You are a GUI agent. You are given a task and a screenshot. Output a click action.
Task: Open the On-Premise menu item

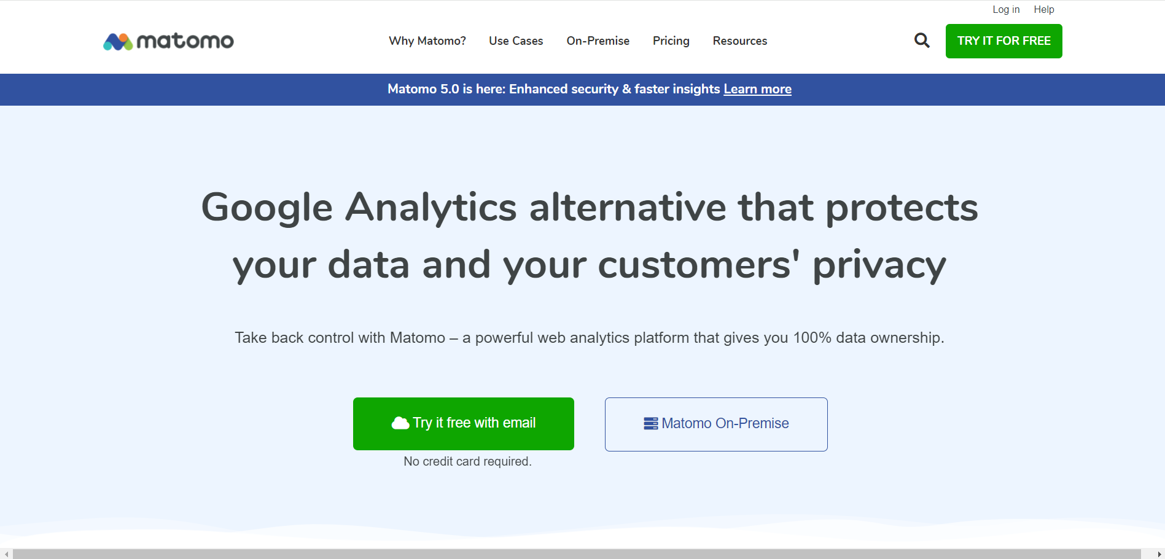(598, 41)
